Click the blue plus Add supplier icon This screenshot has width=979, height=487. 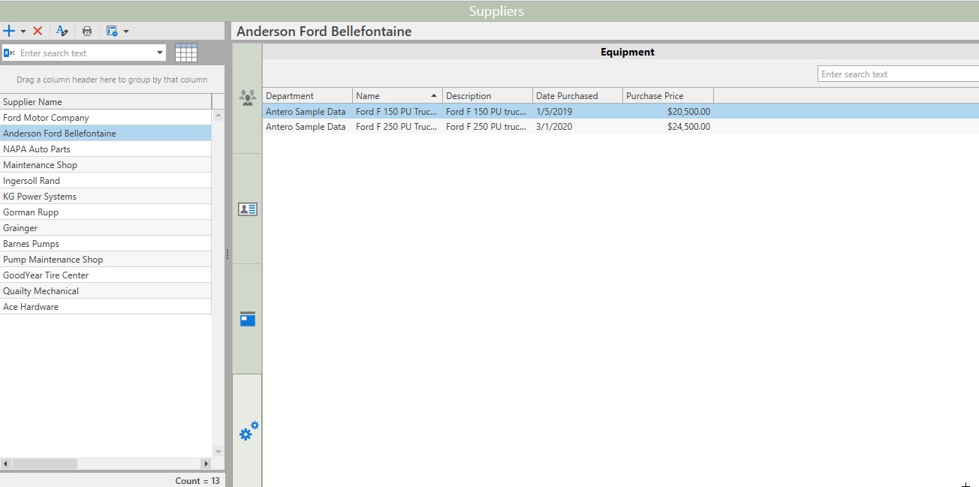(x=9, y=31)
